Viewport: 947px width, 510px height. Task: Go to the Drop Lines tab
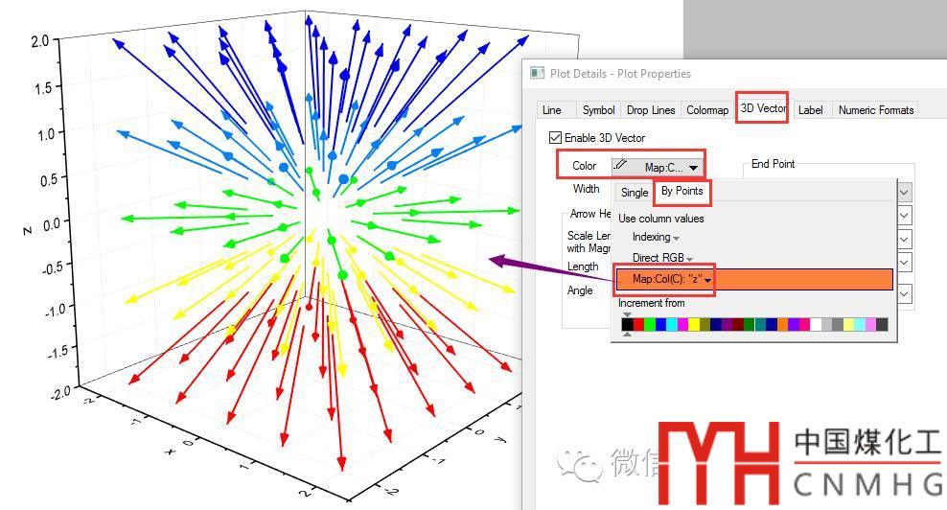click(651, 110)
